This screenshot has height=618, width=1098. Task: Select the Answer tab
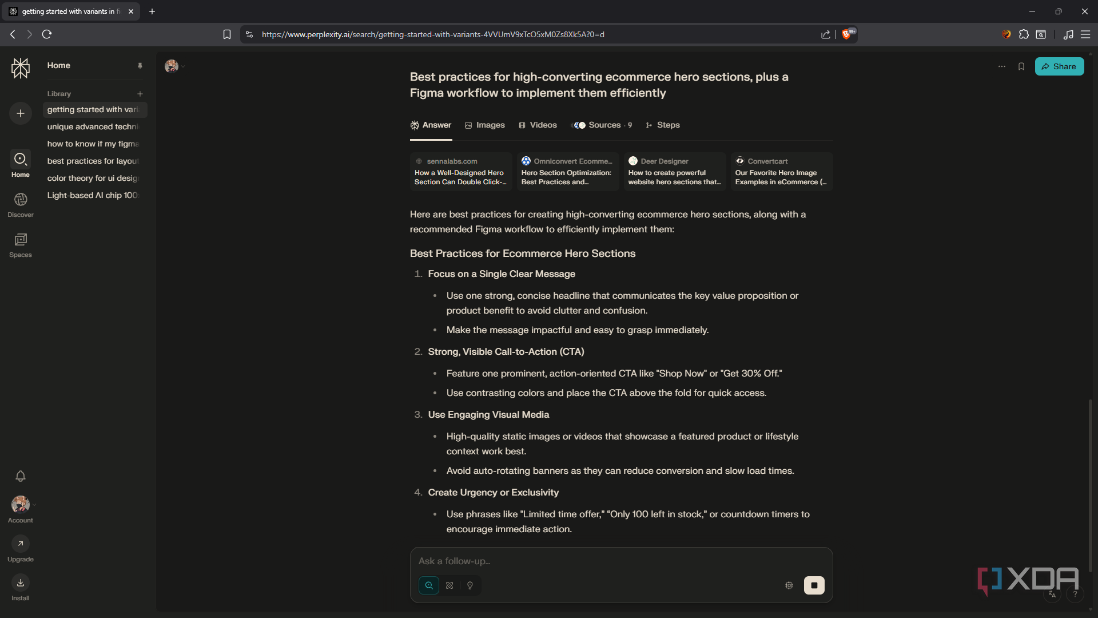click(431, 125)
